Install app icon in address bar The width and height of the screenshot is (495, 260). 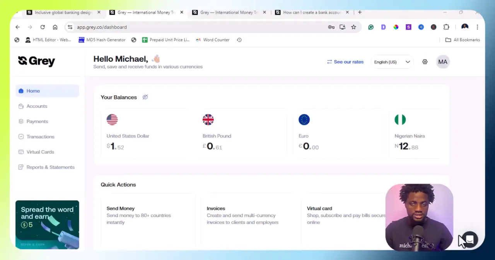(342, 27)
